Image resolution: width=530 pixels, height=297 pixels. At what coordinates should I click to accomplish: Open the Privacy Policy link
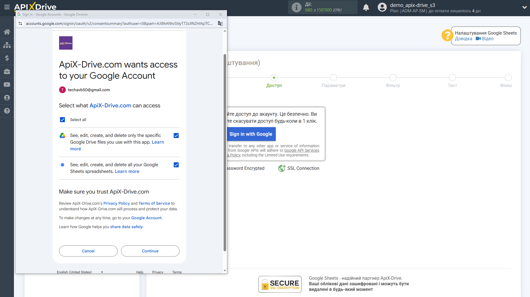click(x=117, y=203)
